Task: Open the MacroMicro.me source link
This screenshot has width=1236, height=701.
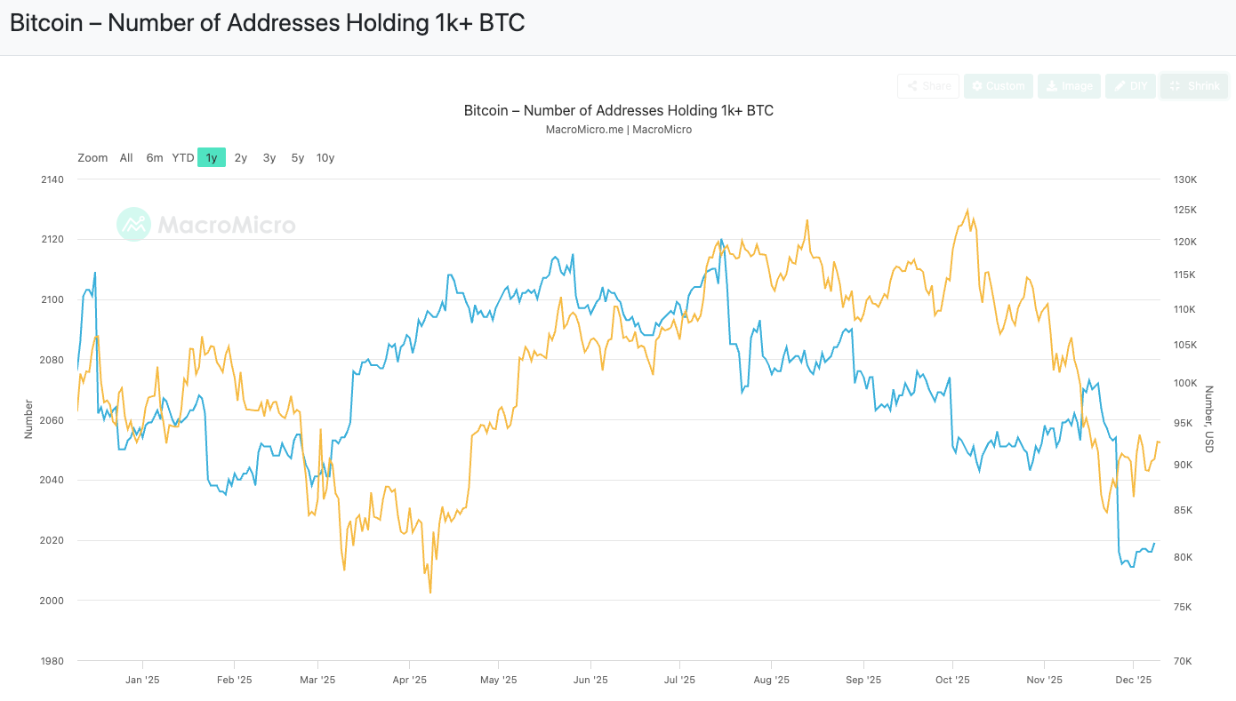Action: pos(583,129)
